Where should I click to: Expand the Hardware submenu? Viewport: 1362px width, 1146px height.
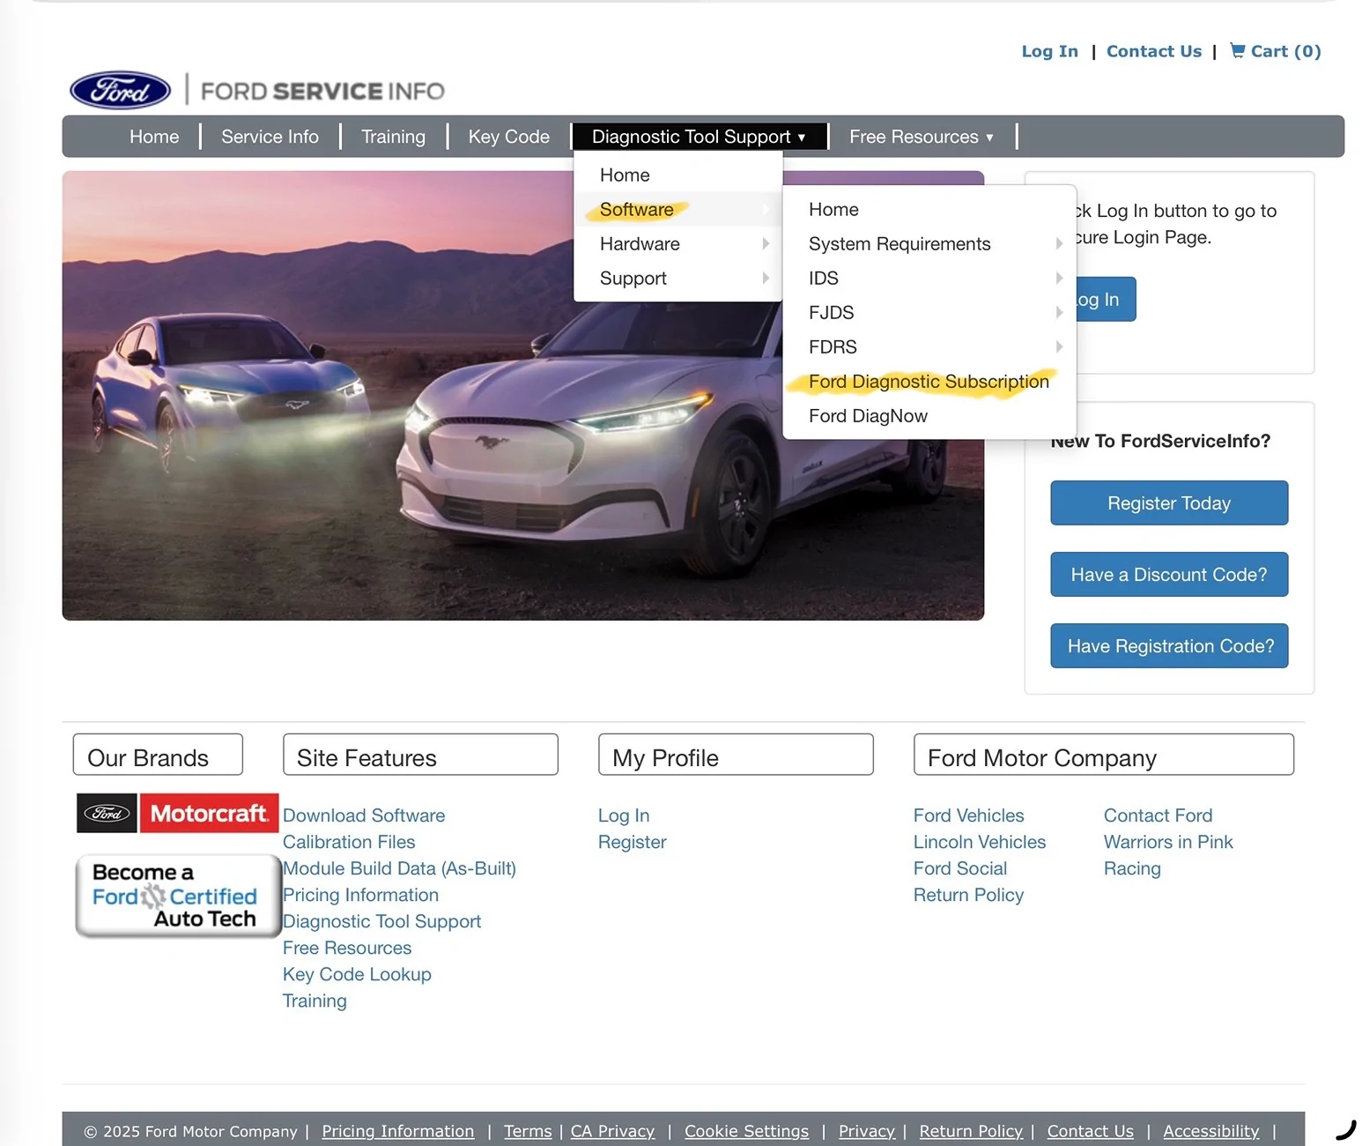678,244
